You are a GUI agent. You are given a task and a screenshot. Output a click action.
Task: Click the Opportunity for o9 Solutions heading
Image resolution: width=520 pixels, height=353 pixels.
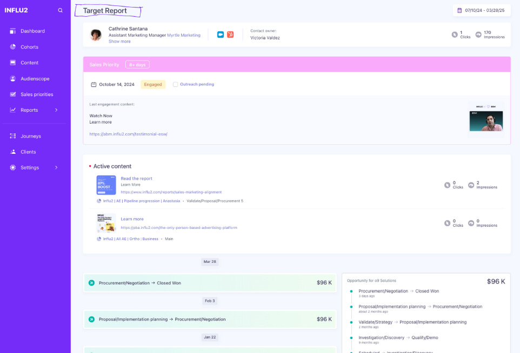pyautogui.click(x=371, y=281)
